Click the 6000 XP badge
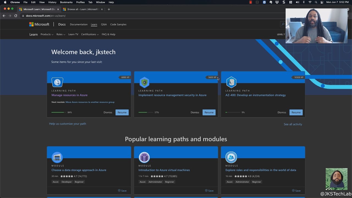The width and height of the screenshot is (352, 198). point(125,77)
